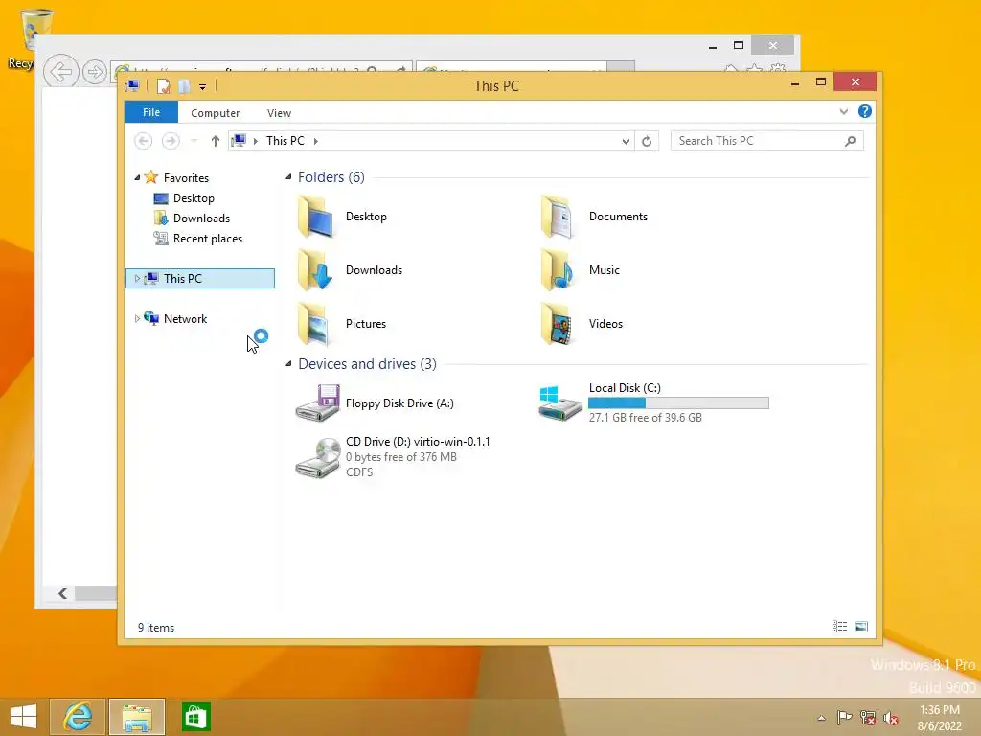
Task: Switch to details view icon in status bar
Action: 839,627
